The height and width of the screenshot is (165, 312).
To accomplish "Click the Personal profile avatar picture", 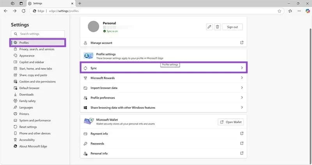I will 93,26.
